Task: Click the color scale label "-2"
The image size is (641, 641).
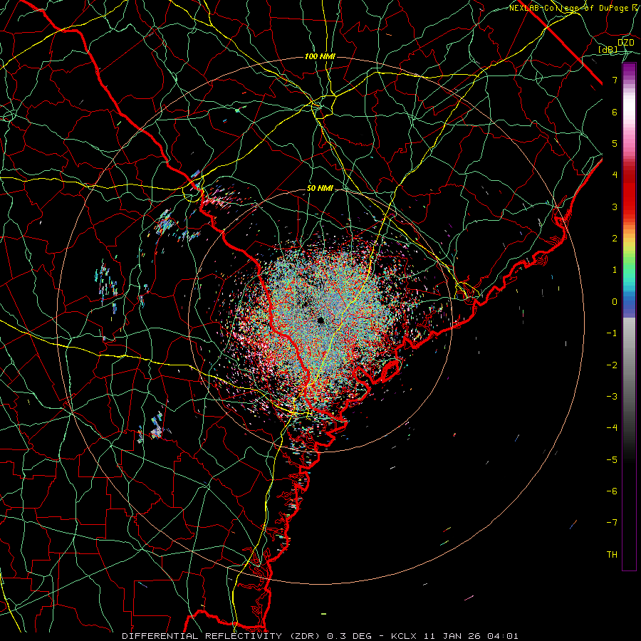Action: 612,365
